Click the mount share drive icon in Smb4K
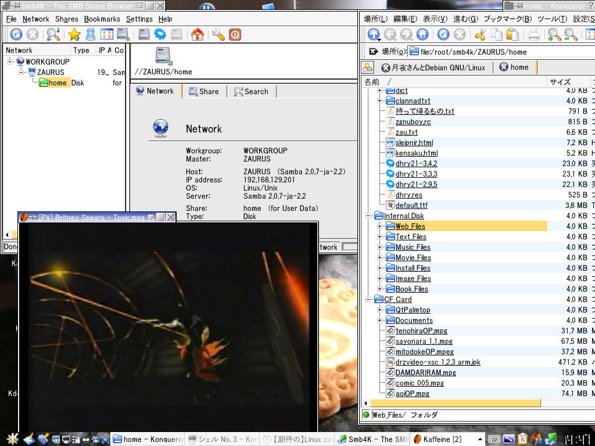Viewport: 595px width, 446px height. click(123, 34)
